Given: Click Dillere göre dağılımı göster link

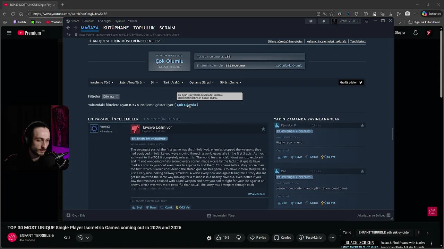Looking at the screenshot, I should pyautogui.click(x=285, y=41).
